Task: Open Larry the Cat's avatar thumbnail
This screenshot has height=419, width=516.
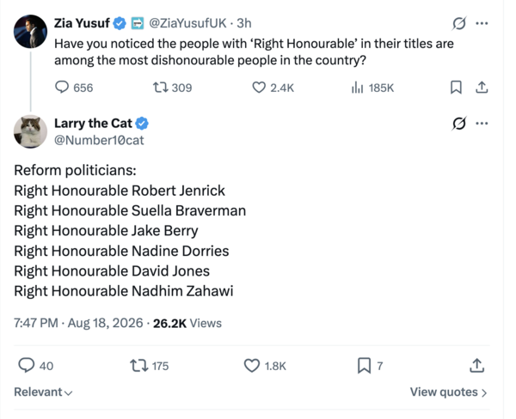Action: (x=30, y=131)
